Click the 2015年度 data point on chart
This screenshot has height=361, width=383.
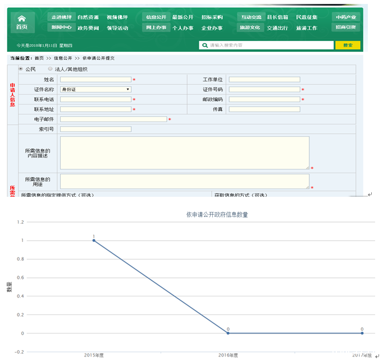94,240
